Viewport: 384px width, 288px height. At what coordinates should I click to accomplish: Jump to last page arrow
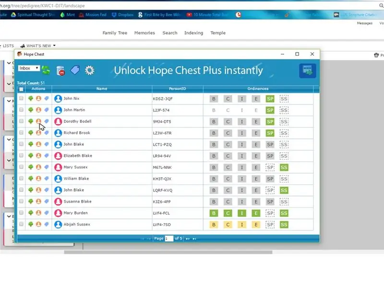click(194, 239)
